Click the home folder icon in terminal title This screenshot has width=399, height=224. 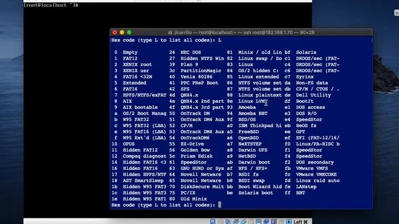170,32
